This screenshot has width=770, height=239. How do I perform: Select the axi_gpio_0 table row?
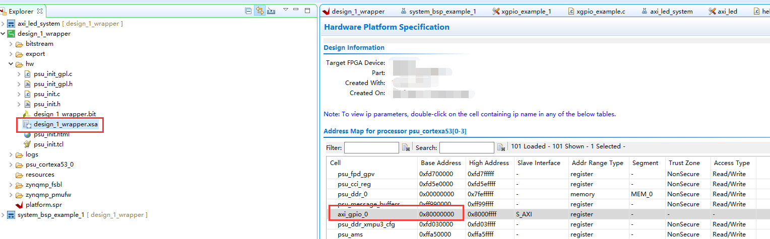548,214
